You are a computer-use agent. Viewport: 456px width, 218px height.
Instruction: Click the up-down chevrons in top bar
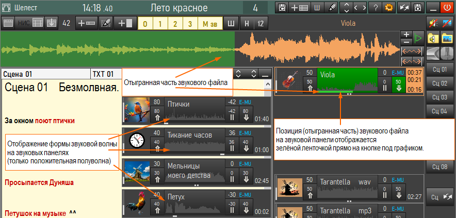click(x=346, y=8)
